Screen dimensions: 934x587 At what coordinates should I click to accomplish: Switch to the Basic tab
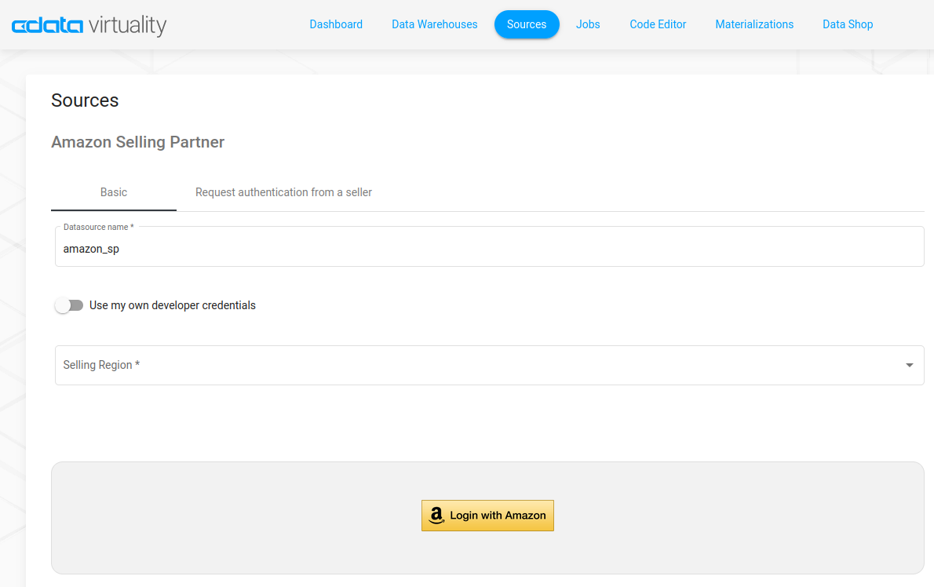click(x=113, y=192)
